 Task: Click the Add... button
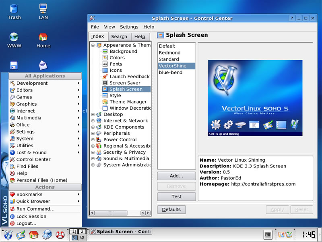click(176, 176)
